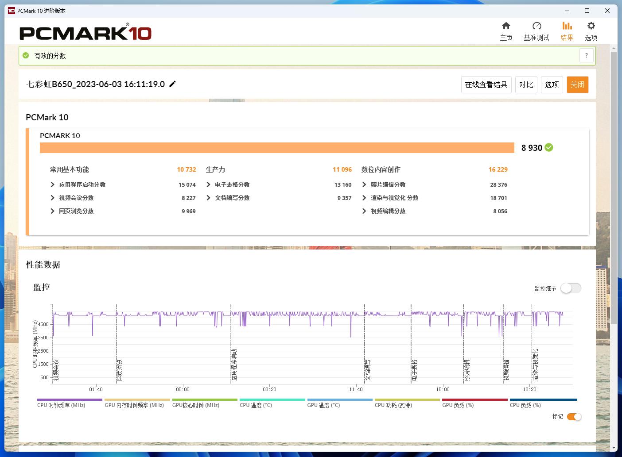This screenshot has height=457, width=622.
Task: Click the vertical scrollbar on the right
Action: click(x=614, y=186)
